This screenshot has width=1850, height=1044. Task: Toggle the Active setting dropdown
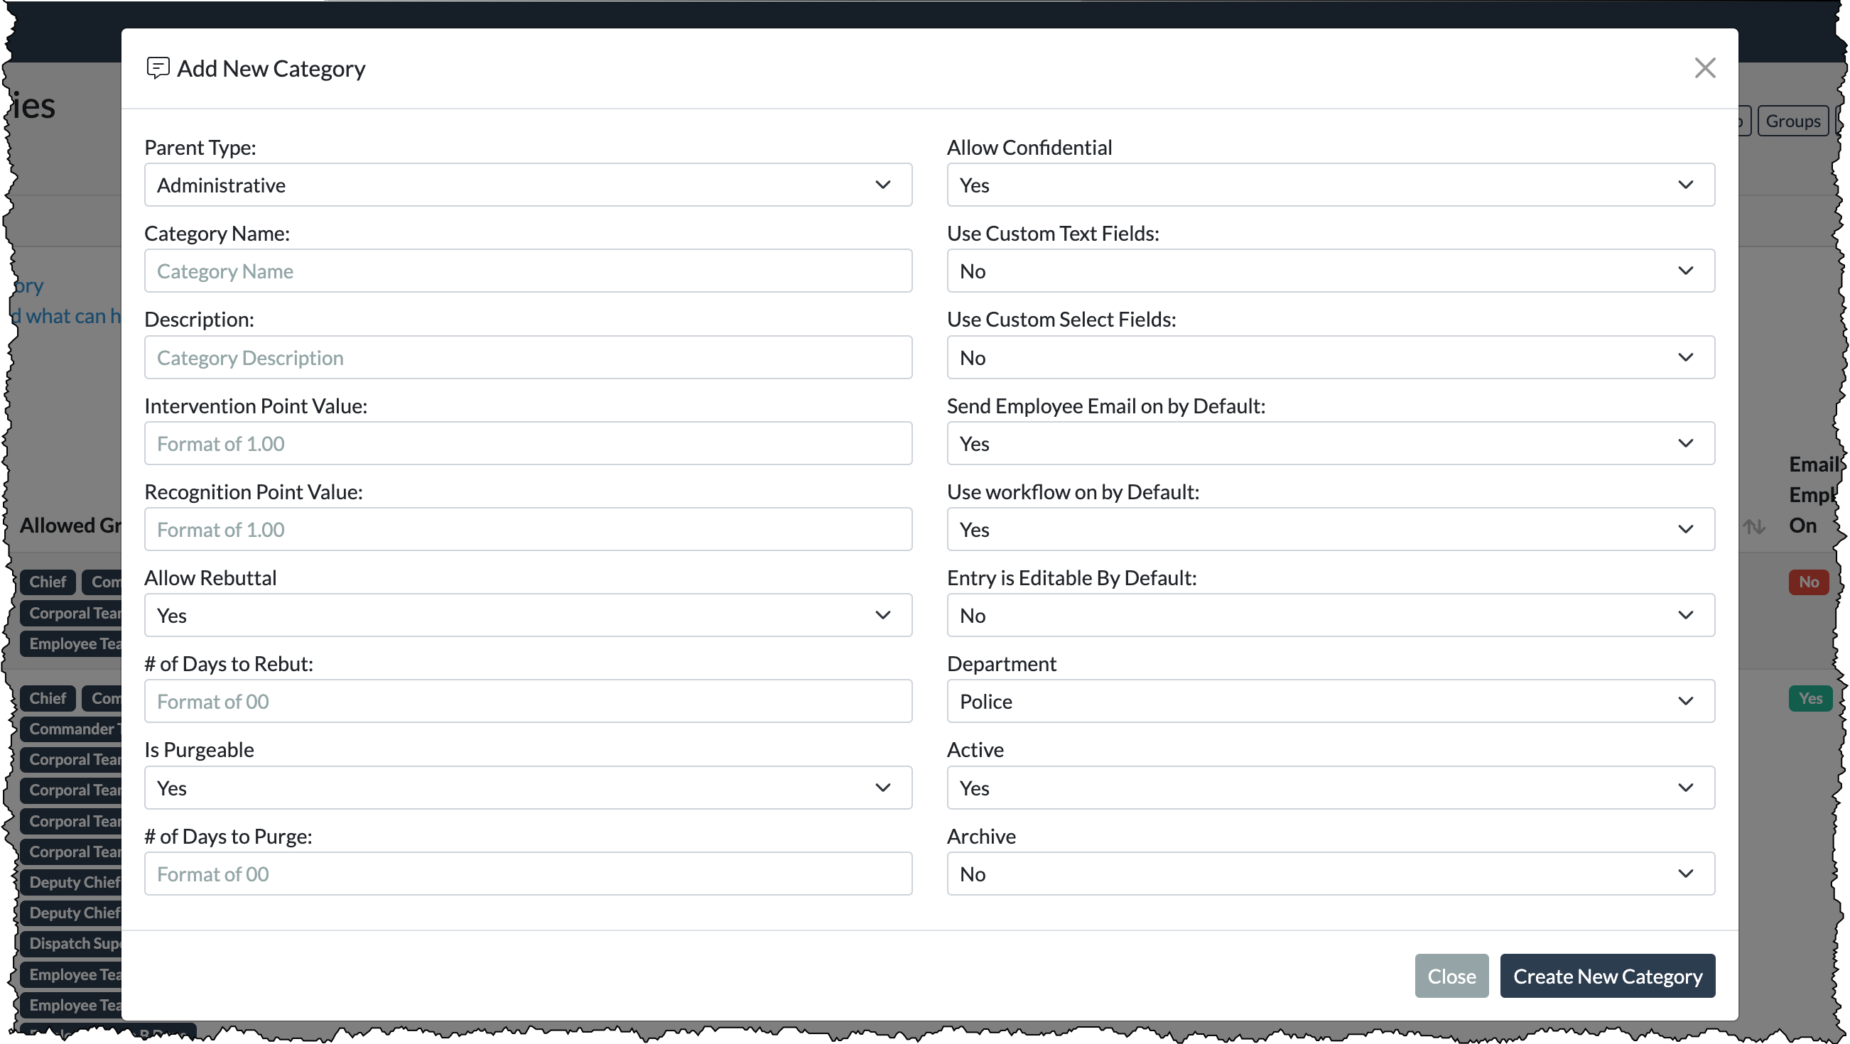point(1331,788)
